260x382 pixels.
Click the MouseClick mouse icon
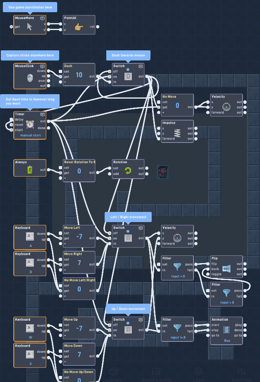tap(30, 78)
